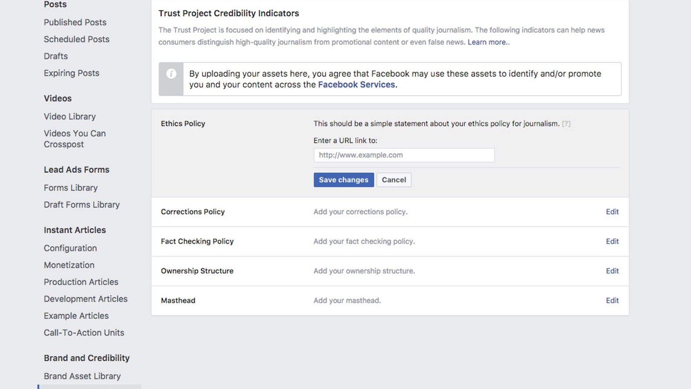Image resolution: width=691 pixels, height=389 pixels.
Task: Open Brand Asset Library
Action: click(x=82, y=376)
